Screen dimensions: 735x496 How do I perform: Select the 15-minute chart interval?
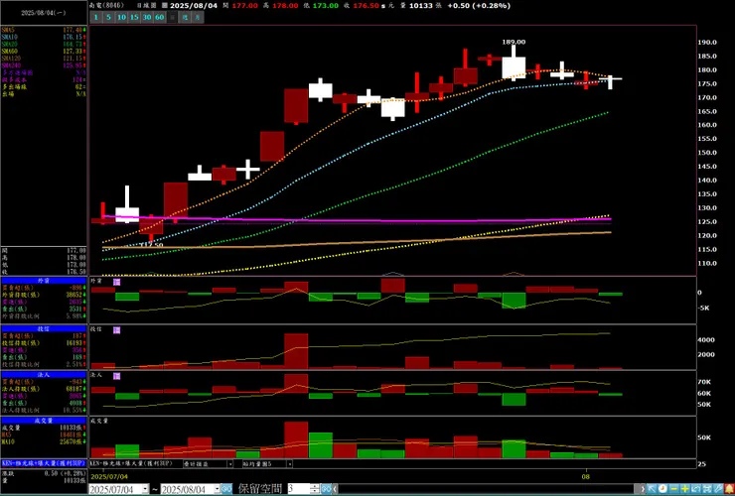[134, 17]
